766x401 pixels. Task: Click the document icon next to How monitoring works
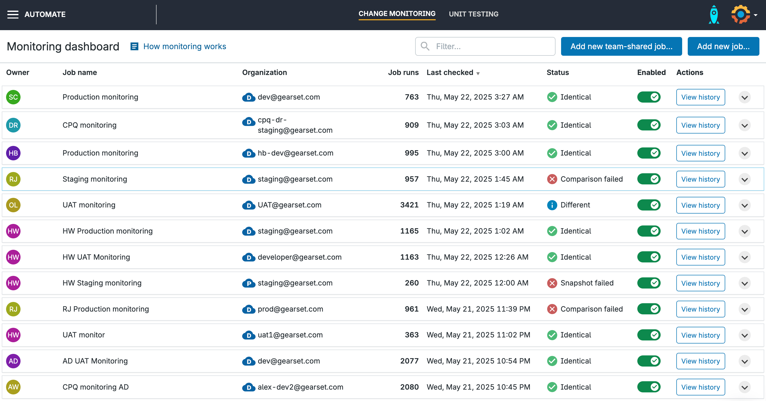135,46
